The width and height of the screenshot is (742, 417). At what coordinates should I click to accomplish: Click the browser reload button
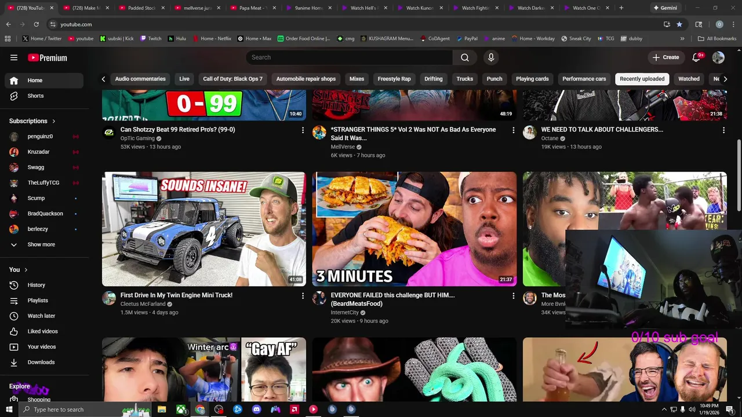36,24
